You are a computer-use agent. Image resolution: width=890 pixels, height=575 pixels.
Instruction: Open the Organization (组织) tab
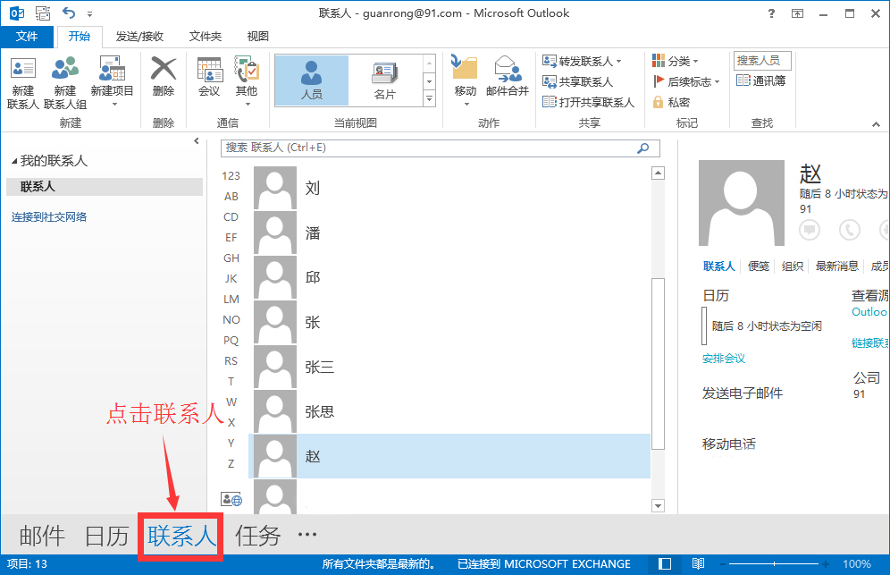(793, 266)
